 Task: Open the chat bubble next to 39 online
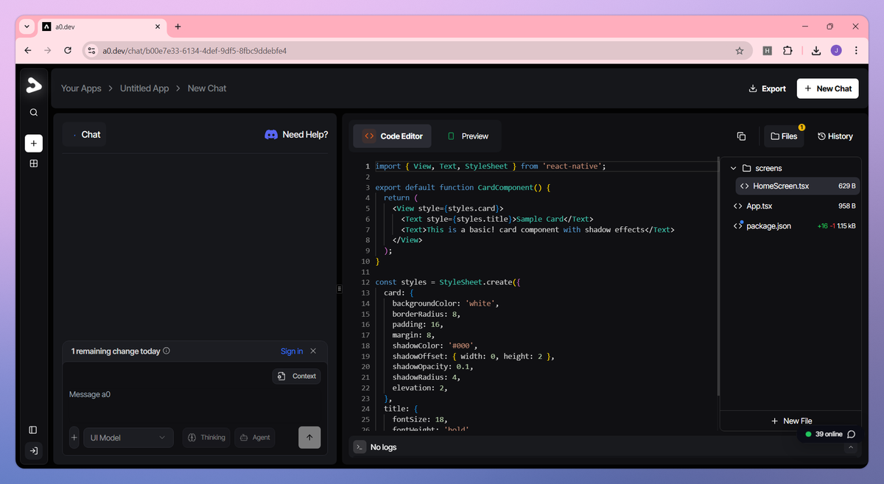852,434
